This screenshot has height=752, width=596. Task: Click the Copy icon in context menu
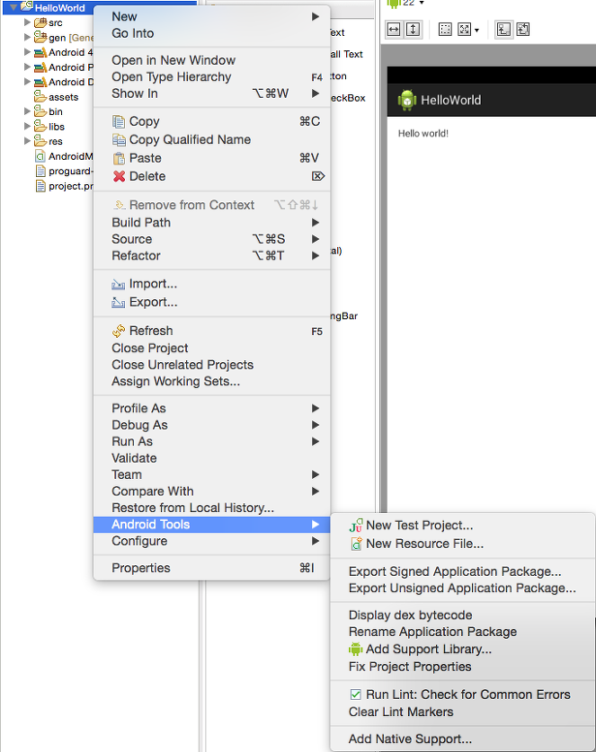pos(118,121)
